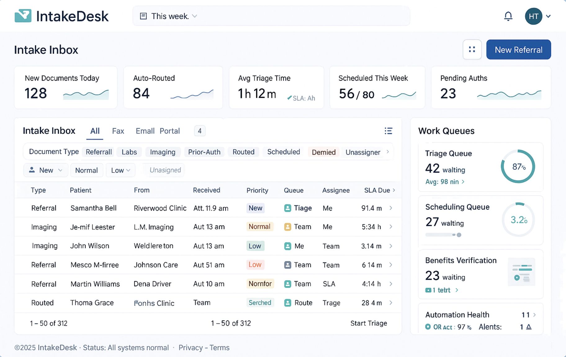Toggle the Demied filter chip
The width and height of the screenshot is (566, 357).
tap(323, 152)
